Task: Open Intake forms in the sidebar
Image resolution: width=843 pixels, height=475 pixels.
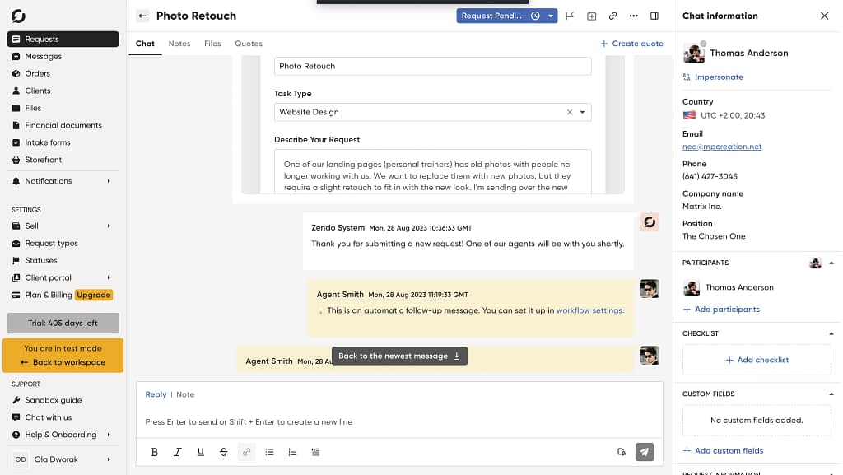Action: click(63, 142)
